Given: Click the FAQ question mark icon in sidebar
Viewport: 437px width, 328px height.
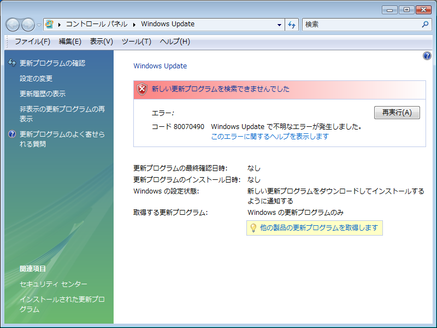Looking at the screenshot, I should click(x=12, y=134).
